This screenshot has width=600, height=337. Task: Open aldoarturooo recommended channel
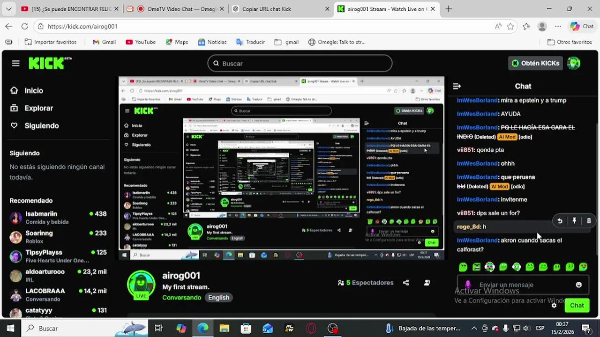[x=58, y=275]
